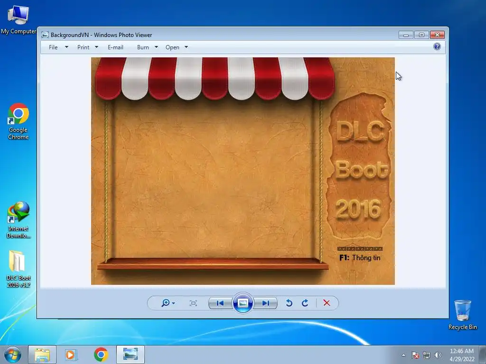
Task: Launch Windows Media Player from taskbar
Action: [x=71, y=355]
